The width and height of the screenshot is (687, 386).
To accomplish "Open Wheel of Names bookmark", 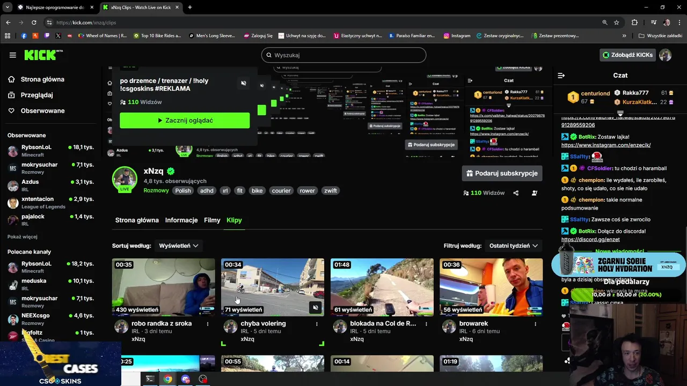I will (103, 36).
